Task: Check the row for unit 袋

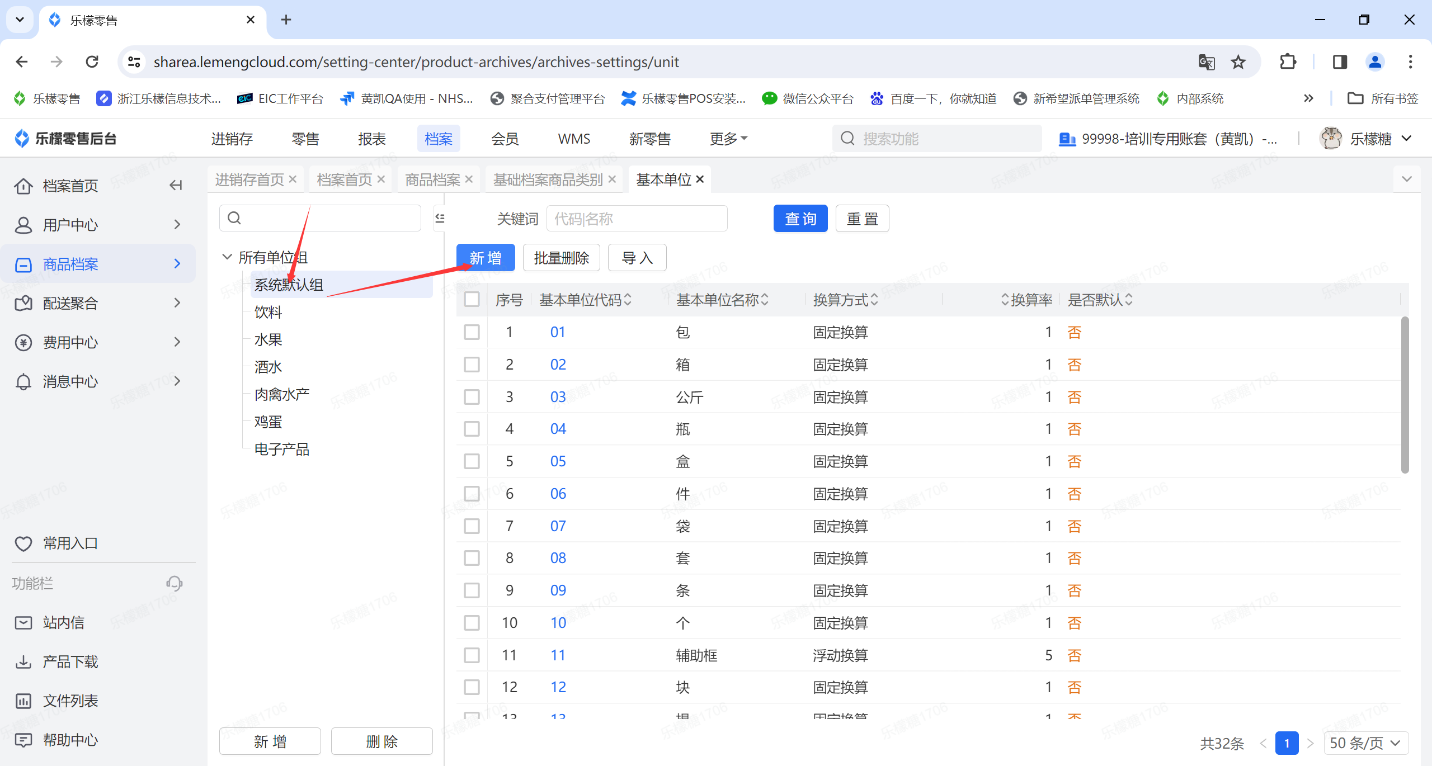Action: point(472,526)
